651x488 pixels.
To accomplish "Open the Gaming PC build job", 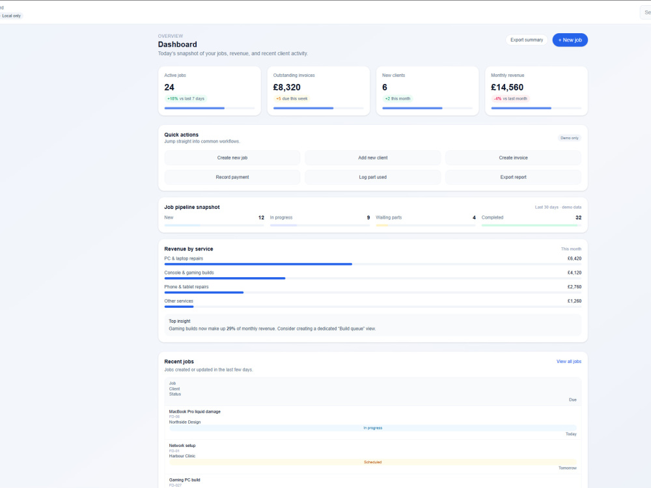I will 184,480.
